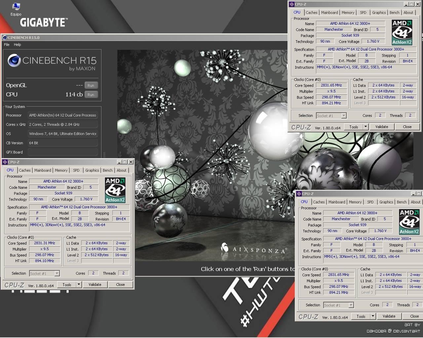Click Tools button in lower-left CPU-Z
Screen dimensions: 423x338
click(x=67, y=285)
